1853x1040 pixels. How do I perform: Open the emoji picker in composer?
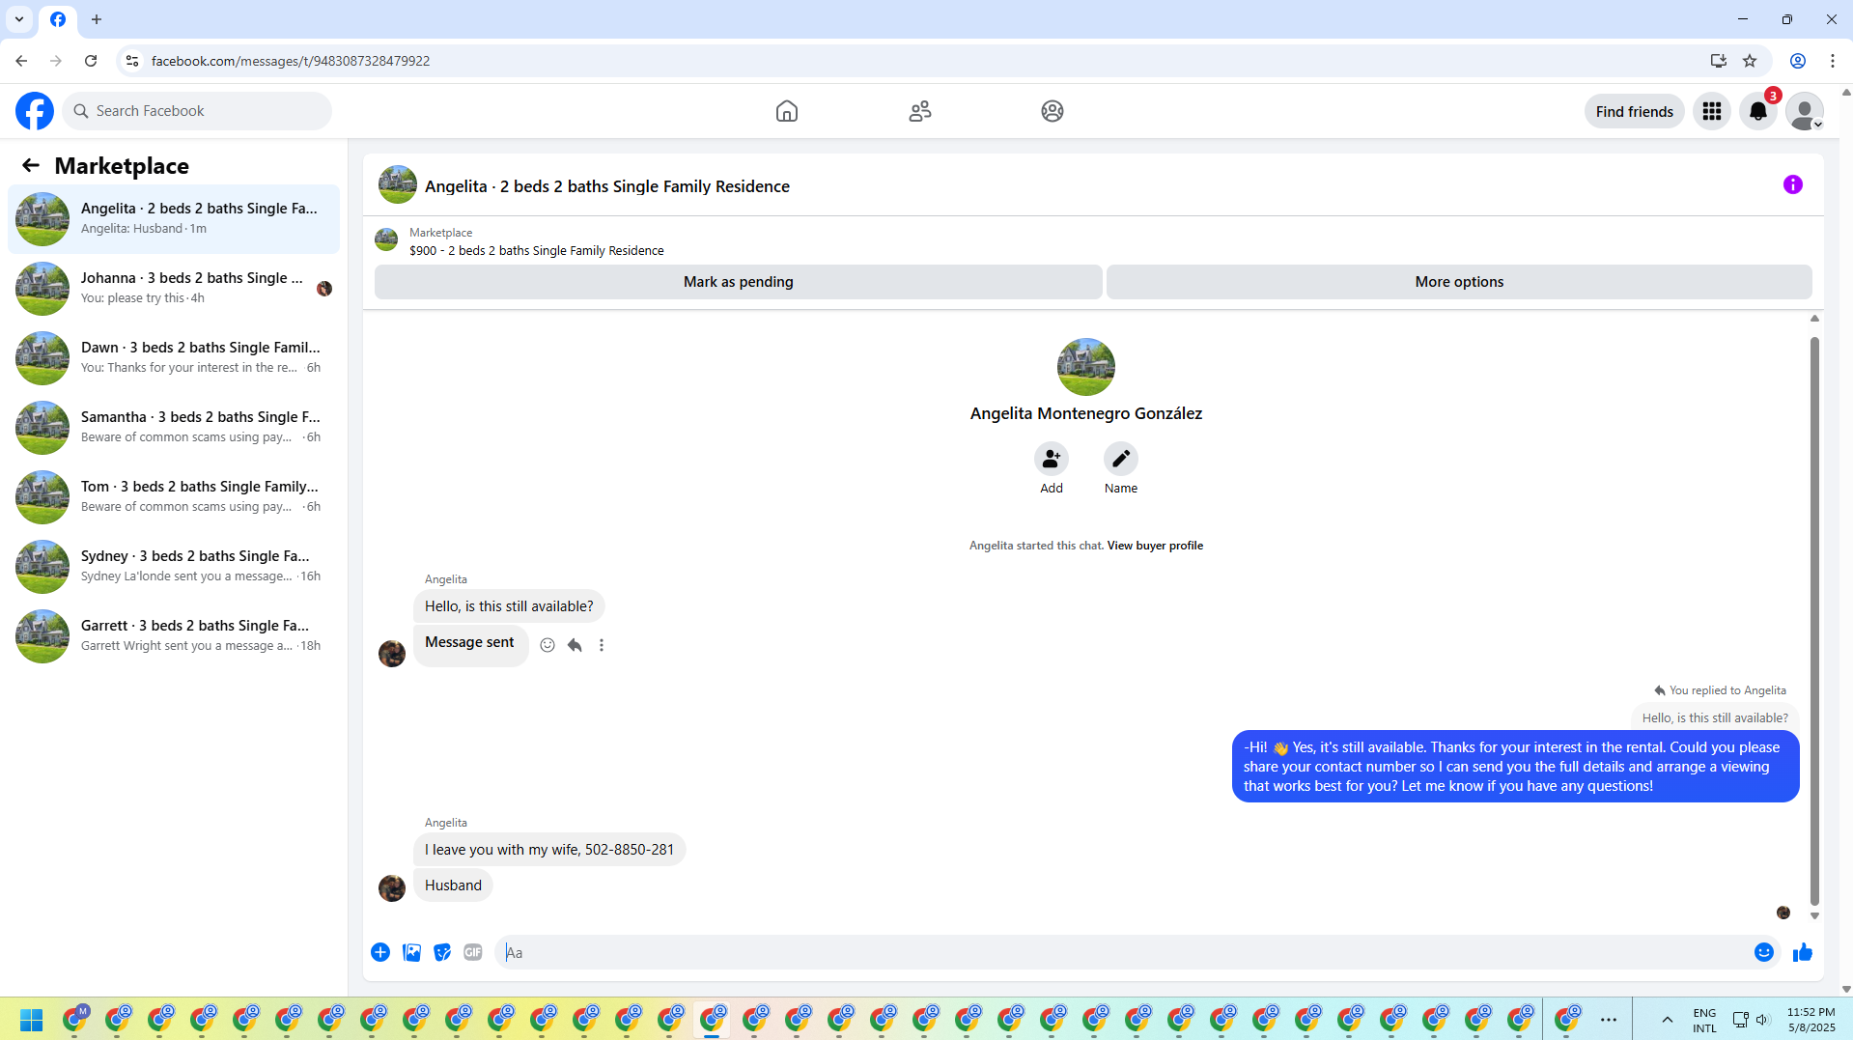pyautogui.click(x=1764, y=952)
